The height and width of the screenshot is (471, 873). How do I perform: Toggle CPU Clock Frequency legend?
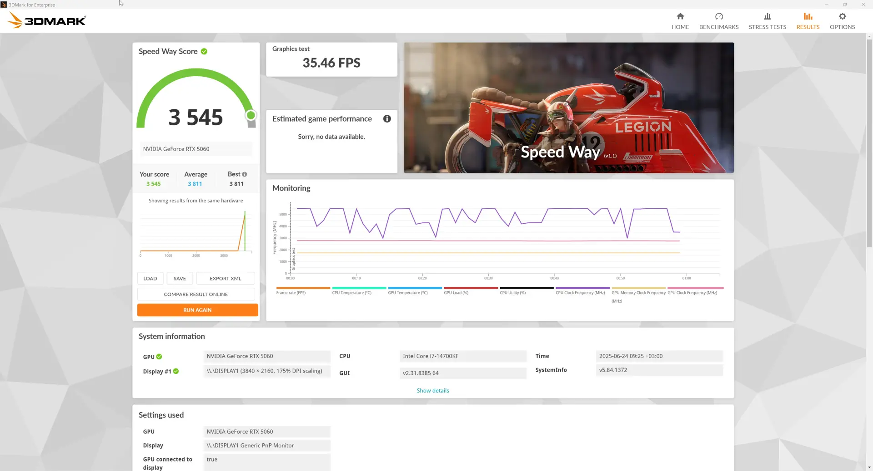pos(582,291)
